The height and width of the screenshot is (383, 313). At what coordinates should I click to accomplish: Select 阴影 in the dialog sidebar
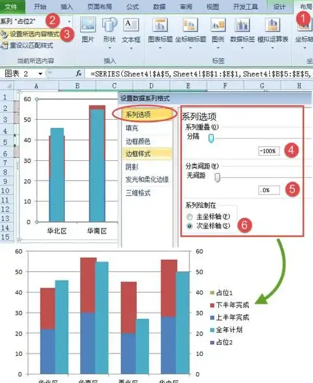point(132,167)
